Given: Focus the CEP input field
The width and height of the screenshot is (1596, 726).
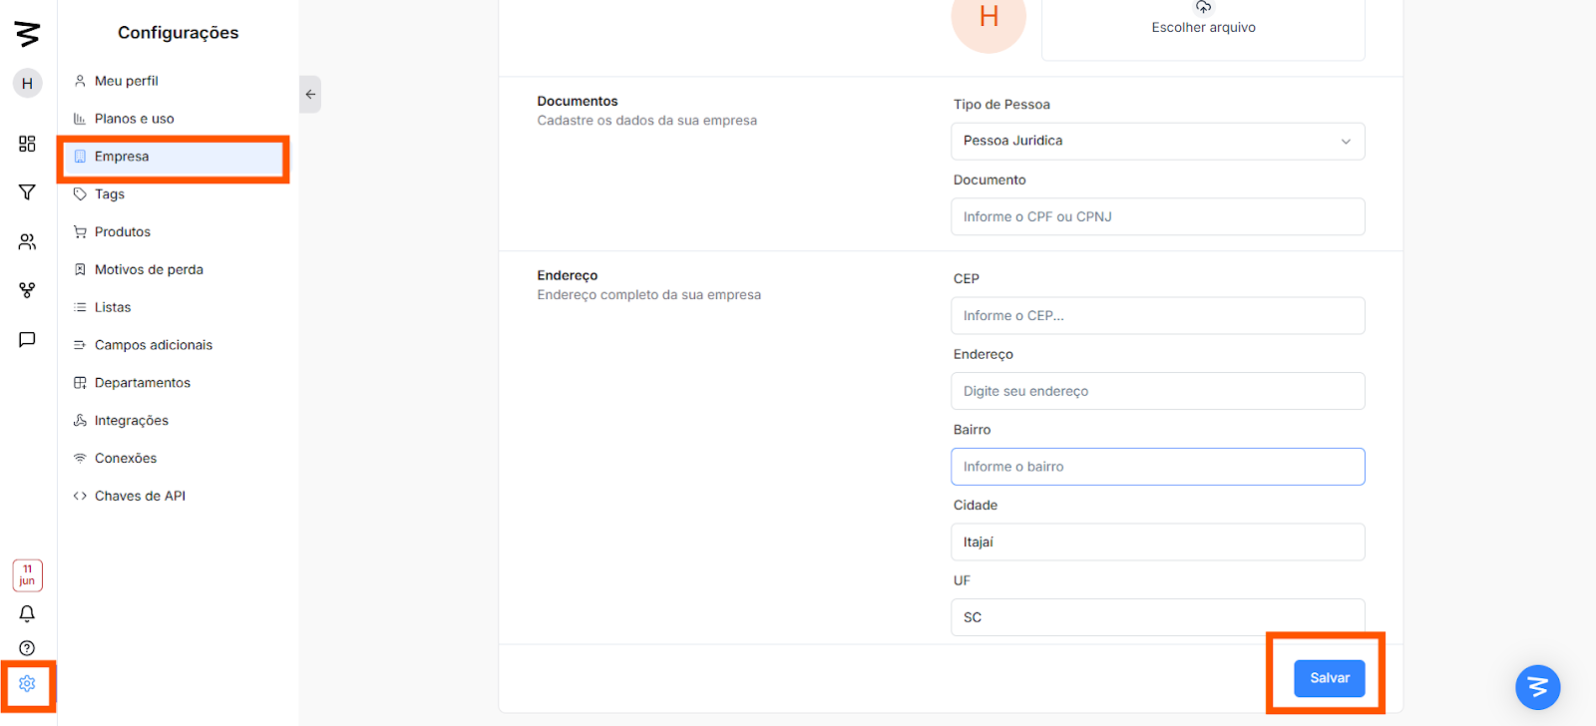Looking at the screenshot, I should point(1157,316).
